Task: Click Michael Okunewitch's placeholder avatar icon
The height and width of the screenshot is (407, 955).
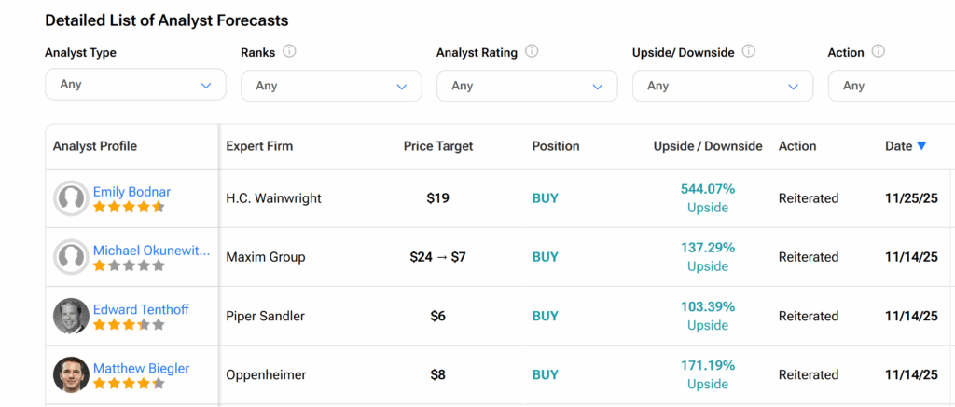Action: click(71, 257)
